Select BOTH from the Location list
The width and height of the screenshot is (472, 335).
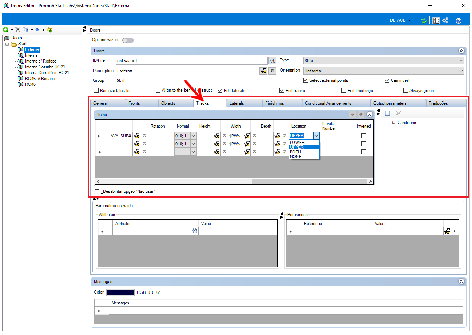[304, 152]
